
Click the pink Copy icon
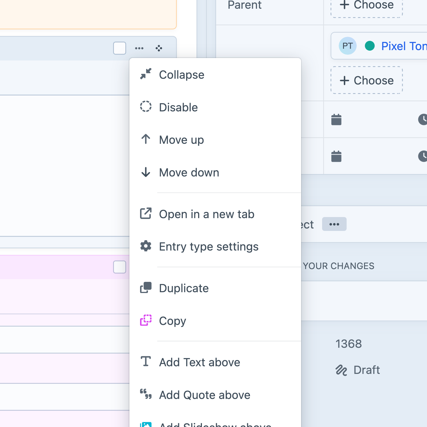(146, 320)
